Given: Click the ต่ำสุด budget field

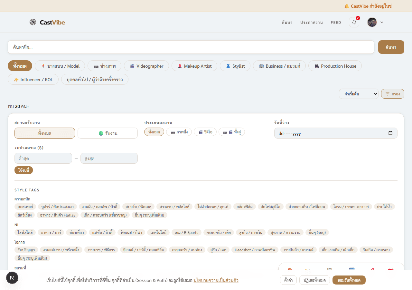Looking at the screenshot, I should (43, 158).
